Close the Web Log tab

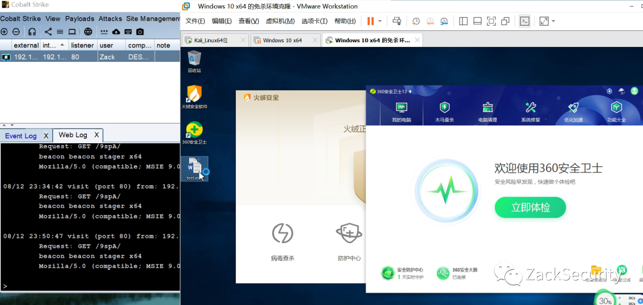point(96,135)
